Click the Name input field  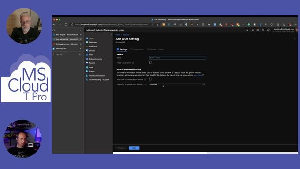177,58
